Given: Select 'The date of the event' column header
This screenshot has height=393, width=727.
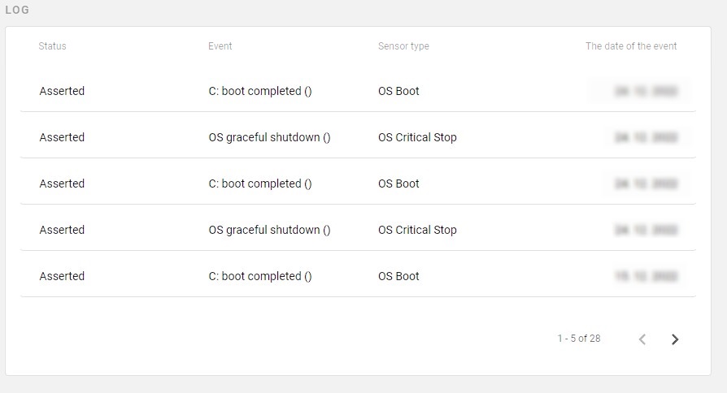Looking at the screenshot, I should [631, 45].
